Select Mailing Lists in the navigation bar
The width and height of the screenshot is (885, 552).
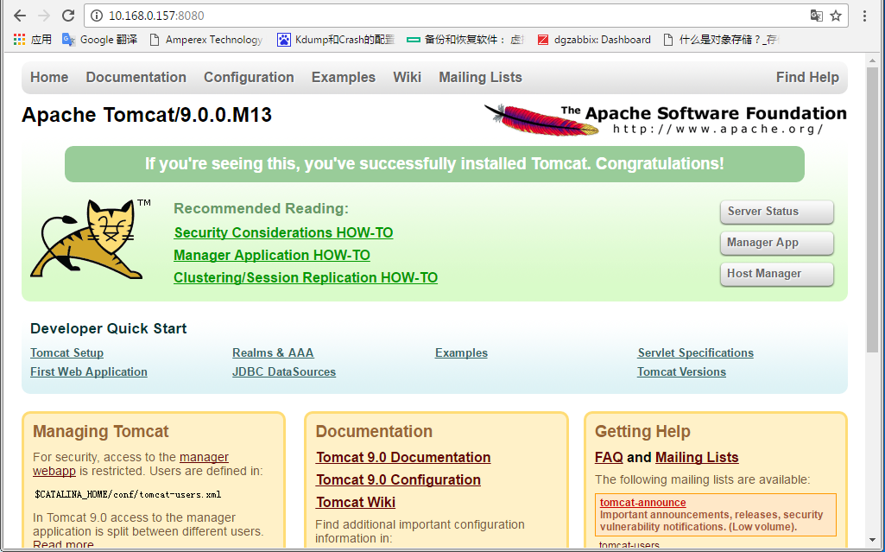480,77
